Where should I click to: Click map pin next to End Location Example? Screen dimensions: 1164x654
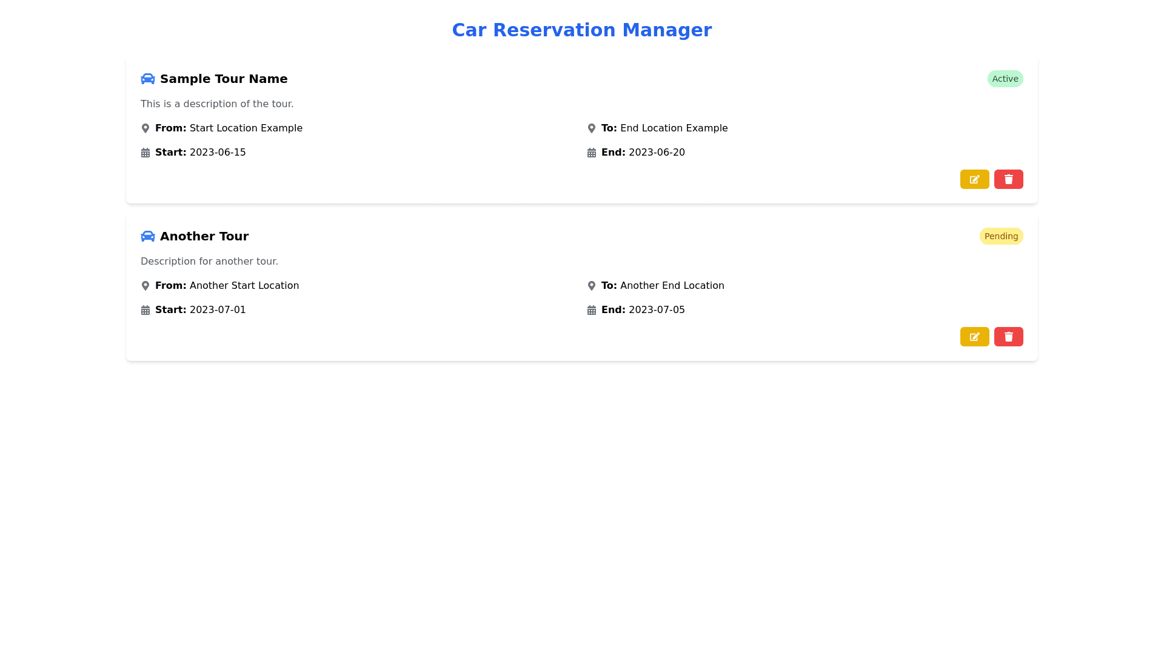(592, 128)
